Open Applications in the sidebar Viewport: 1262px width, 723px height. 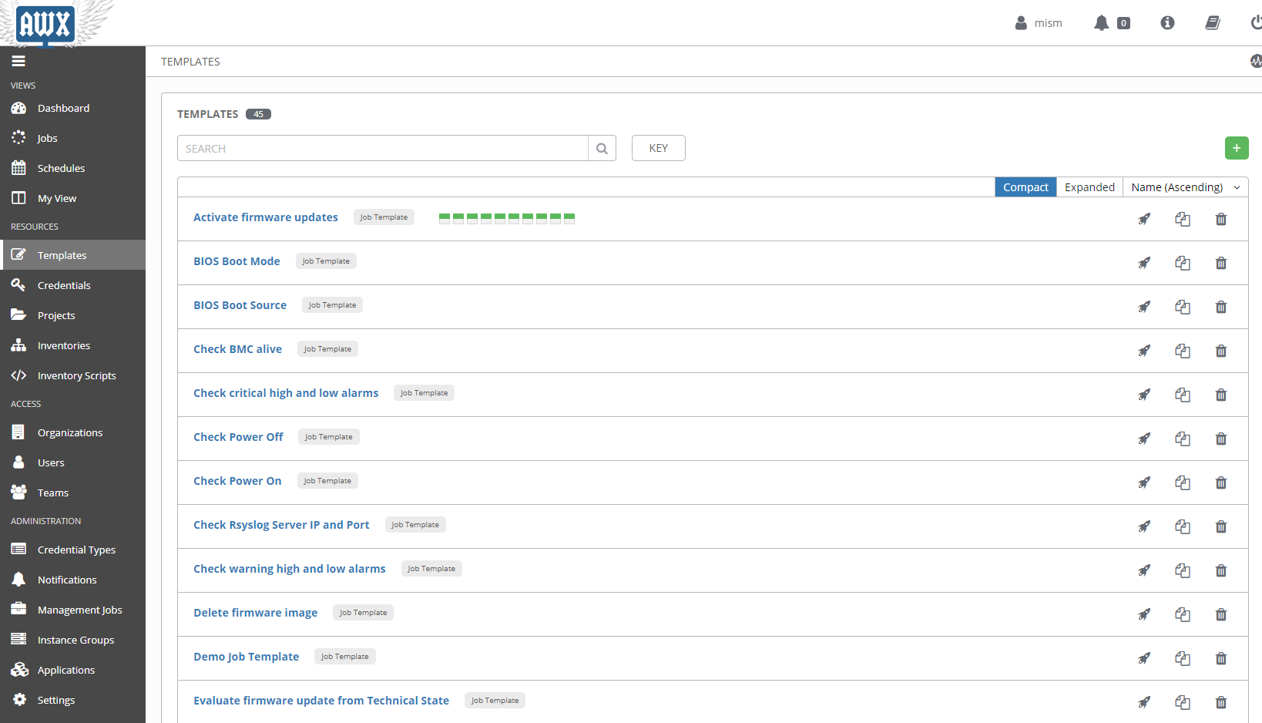[72, 670]
